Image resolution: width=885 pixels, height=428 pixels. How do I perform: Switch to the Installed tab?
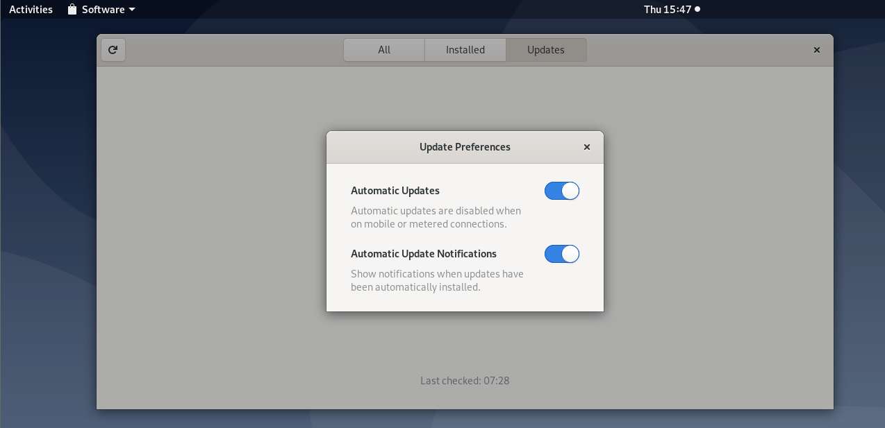[465, 50]
